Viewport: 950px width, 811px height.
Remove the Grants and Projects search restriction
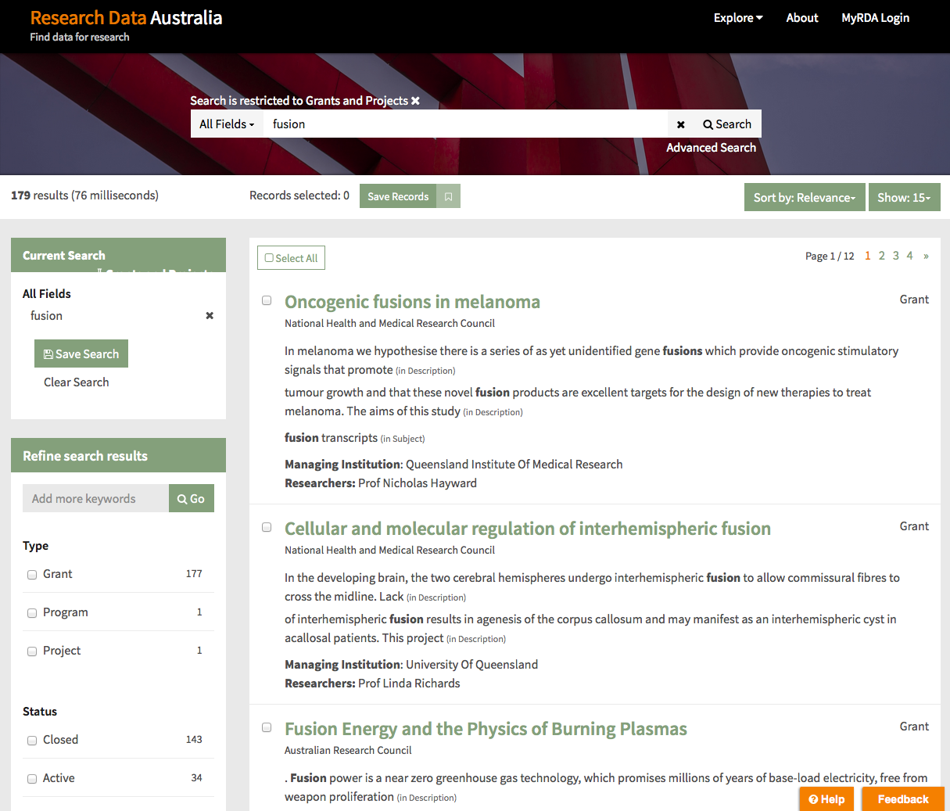click(x=415, y=101)
